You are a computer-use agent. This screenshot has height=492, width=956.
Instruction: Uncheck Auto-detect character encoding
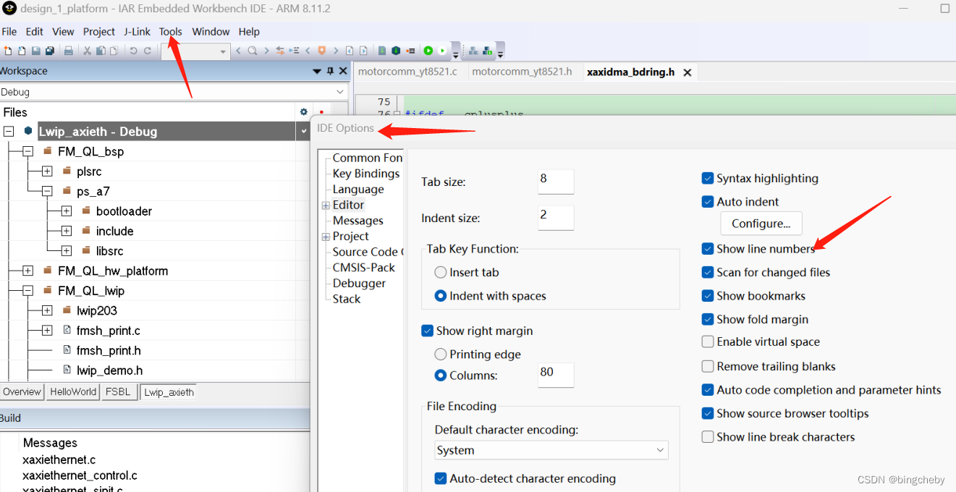point(440,478)
